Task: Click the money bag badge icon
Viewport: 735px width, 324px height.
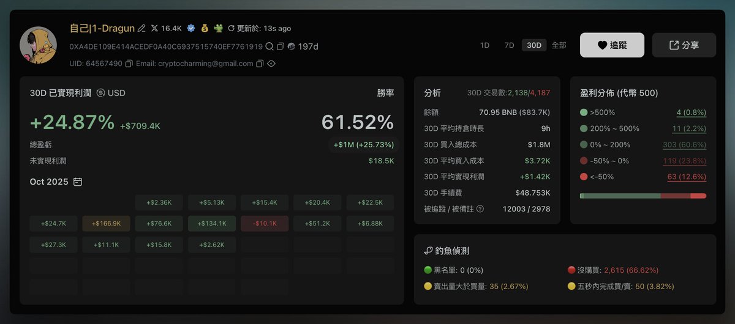Action: 204,29
